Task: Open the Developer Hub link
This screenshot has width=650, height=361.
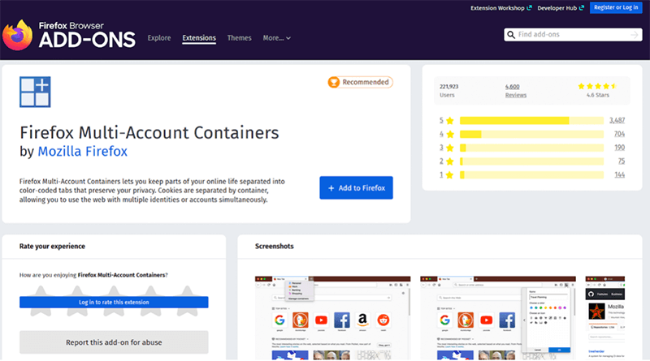Action: click(x=561, y=8)
